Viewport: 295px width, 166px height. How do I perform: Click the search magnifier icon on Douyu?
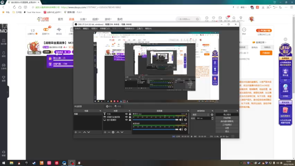tap(197, 19)
